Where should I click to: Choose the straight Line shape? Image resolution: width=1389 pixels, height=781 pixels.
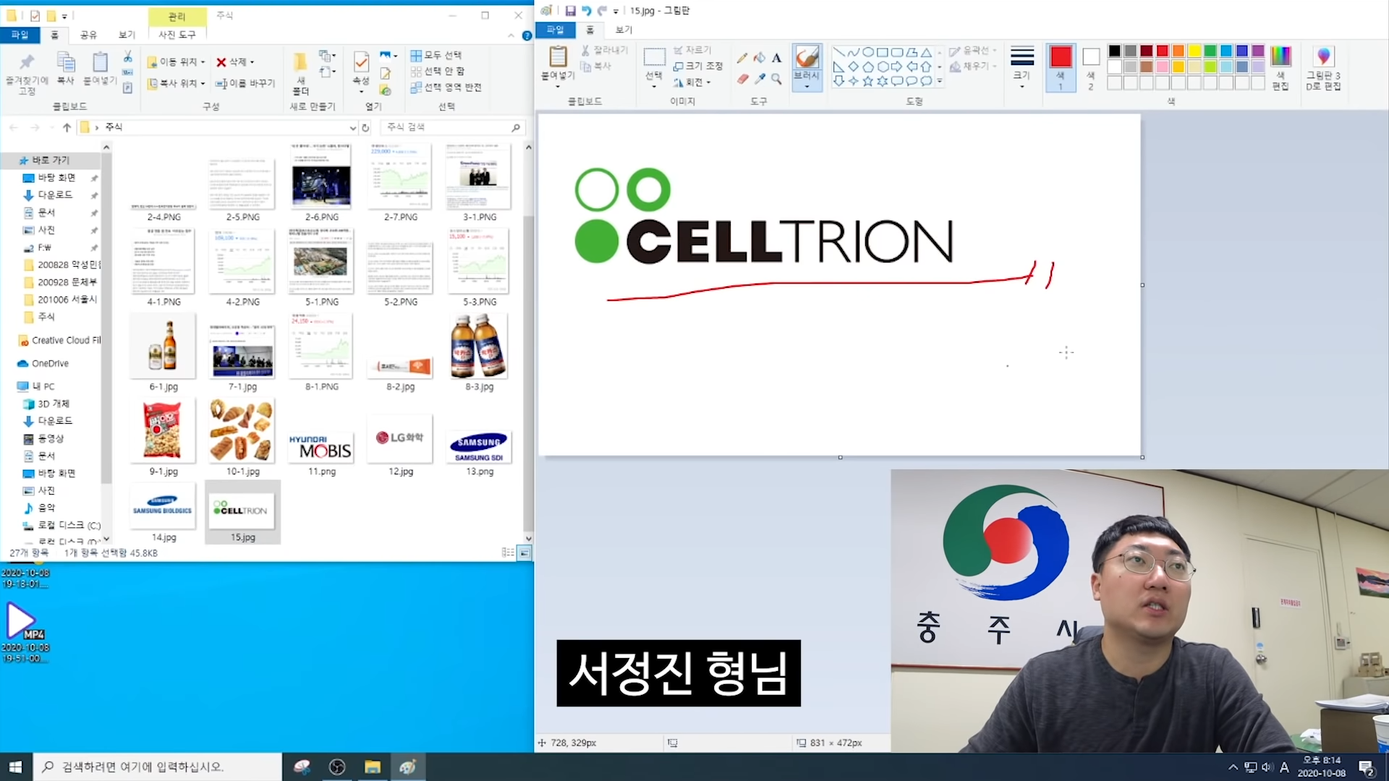[838, 53]
